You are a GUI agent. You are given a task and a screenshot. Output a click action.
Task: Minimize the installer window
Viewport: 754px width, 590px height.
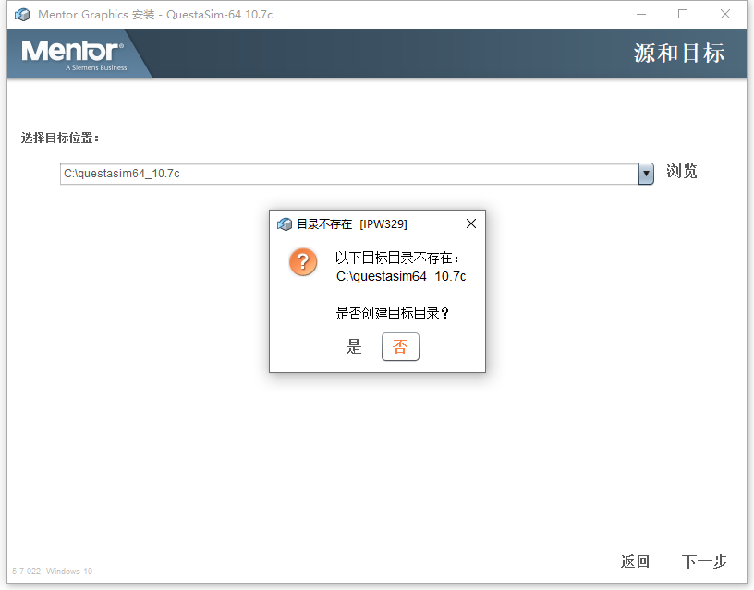(641, 15)
